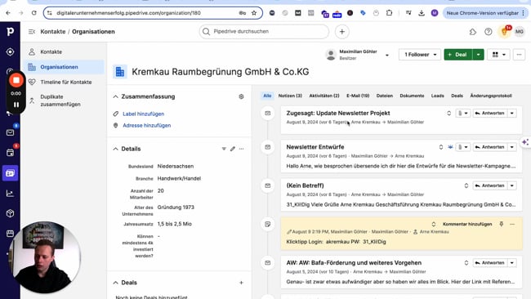Image resolution: width=531 pixels, height=299 pixels.
Task: Open the Chrome extensions puzzle icon
Action: click(389, 13)
